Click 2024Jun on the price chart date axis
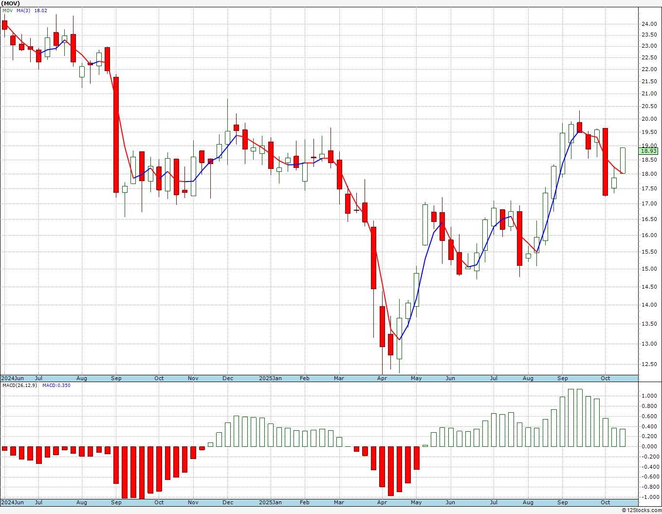The width and height of the screenshot is (662, 514). [x=12, y=378]
